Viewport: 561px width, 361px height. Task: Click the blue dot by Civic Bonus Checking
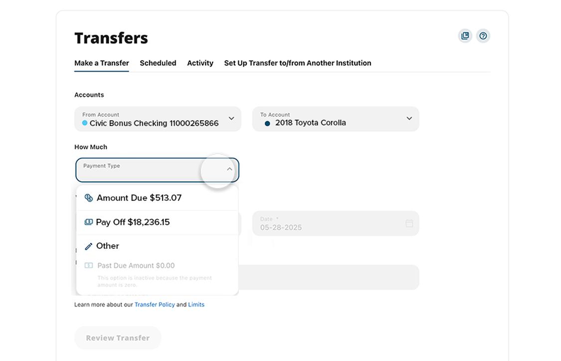pos(85,123)
